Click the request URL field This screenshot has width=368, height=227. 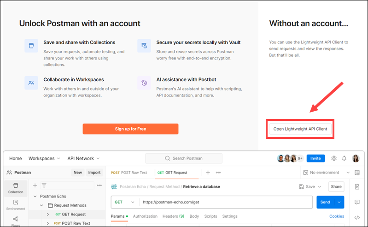point(226,202)
